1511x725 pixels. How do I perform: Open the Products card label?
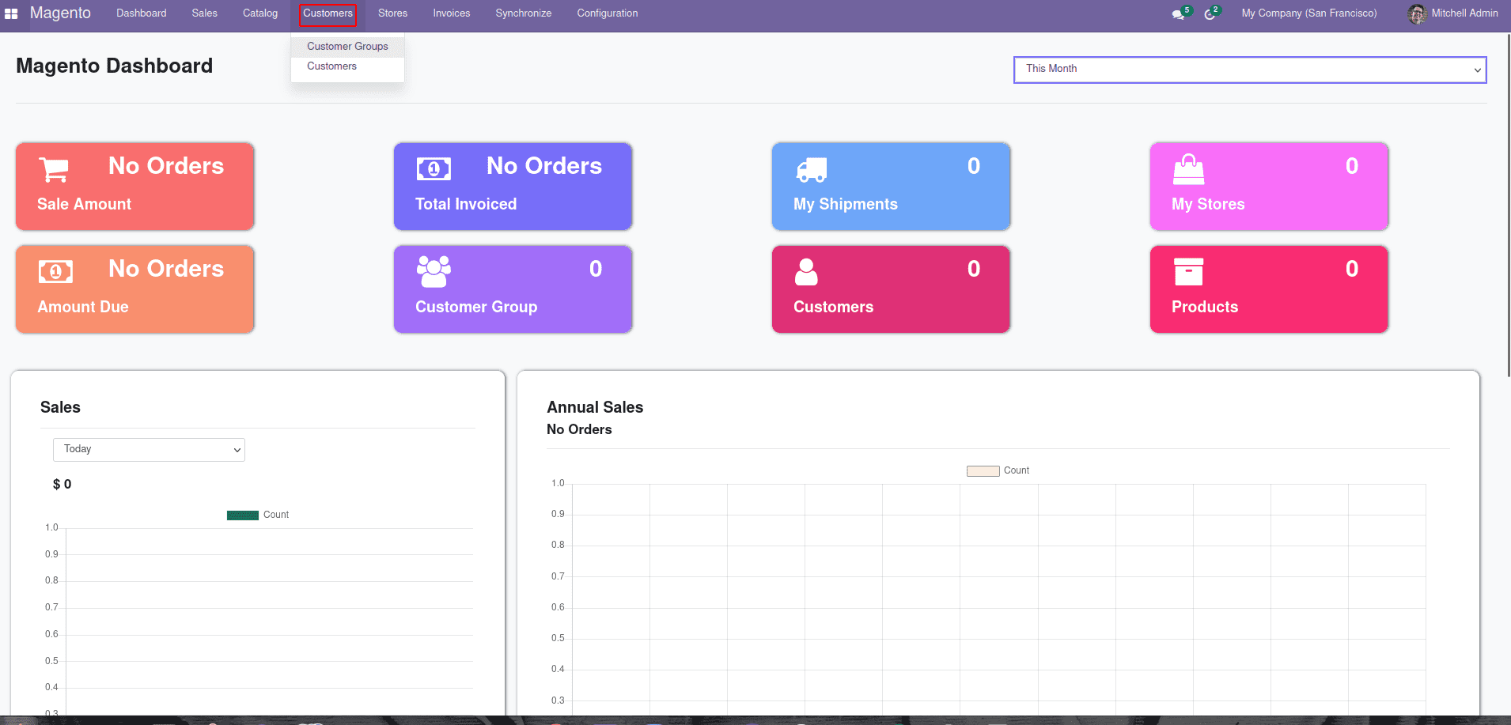[x=1205, y=307]
